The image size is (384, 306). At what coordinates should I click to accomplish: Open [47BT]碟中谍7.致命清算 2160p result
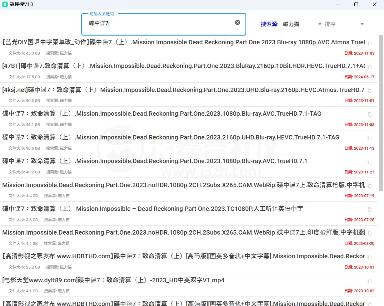pos(183,66)
